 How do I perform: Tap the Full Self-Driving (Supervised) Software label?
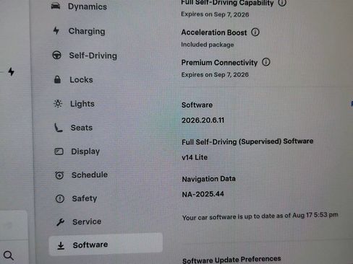247,141
